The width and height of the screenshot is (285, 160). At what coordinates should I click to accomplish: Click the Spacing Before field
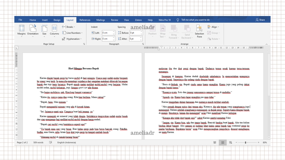135,33
